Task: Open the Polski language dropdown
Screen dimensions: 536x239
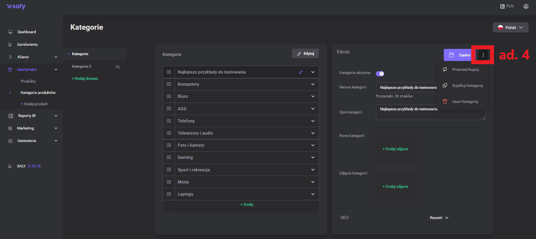Action: pyautogui.click(x=510, y=28)
